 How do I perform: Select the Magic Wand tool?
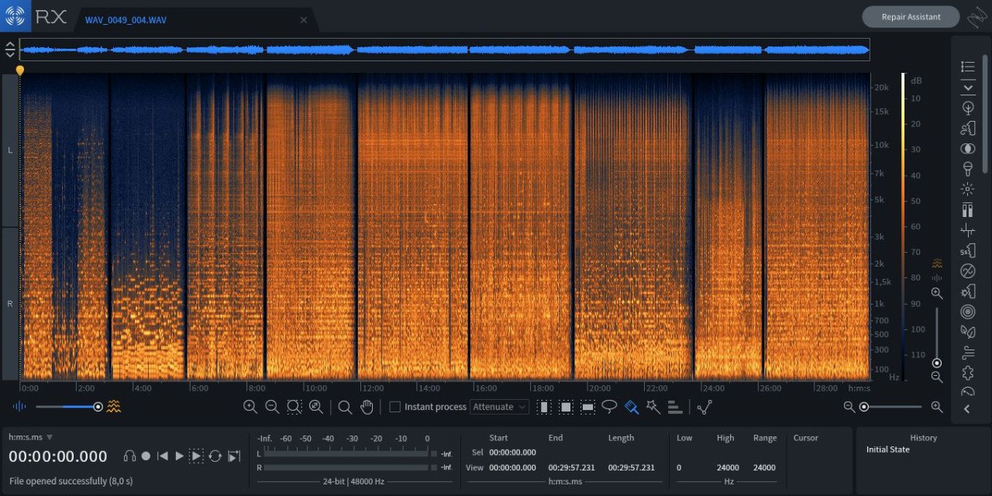click(x=653, y=407)
